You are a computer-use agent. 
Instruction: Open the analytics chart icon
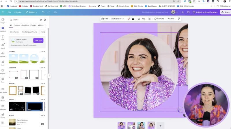pyautogui.click(x=183, y=12)
